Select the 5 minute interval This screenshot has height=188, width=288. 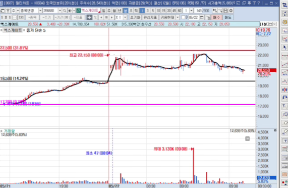click(153, 11)
